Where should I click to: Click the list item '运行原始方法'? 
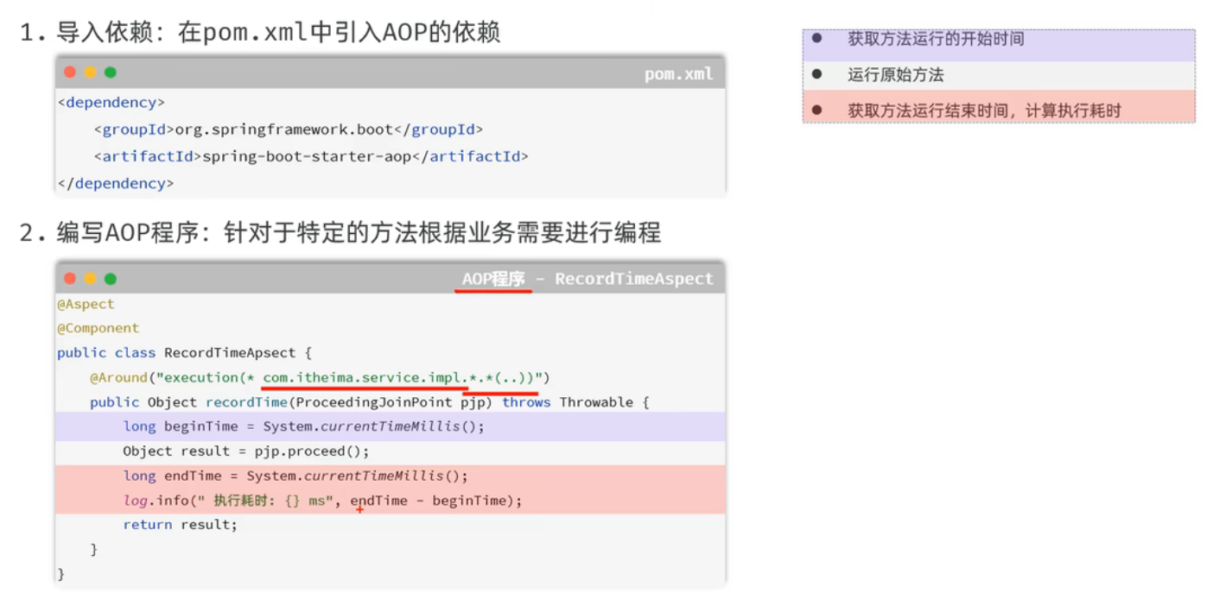click(x=896, y=75)
